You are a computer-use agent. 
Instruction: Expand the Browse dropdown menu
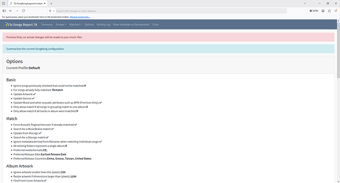pyautogui.click(x=61, y=25)
